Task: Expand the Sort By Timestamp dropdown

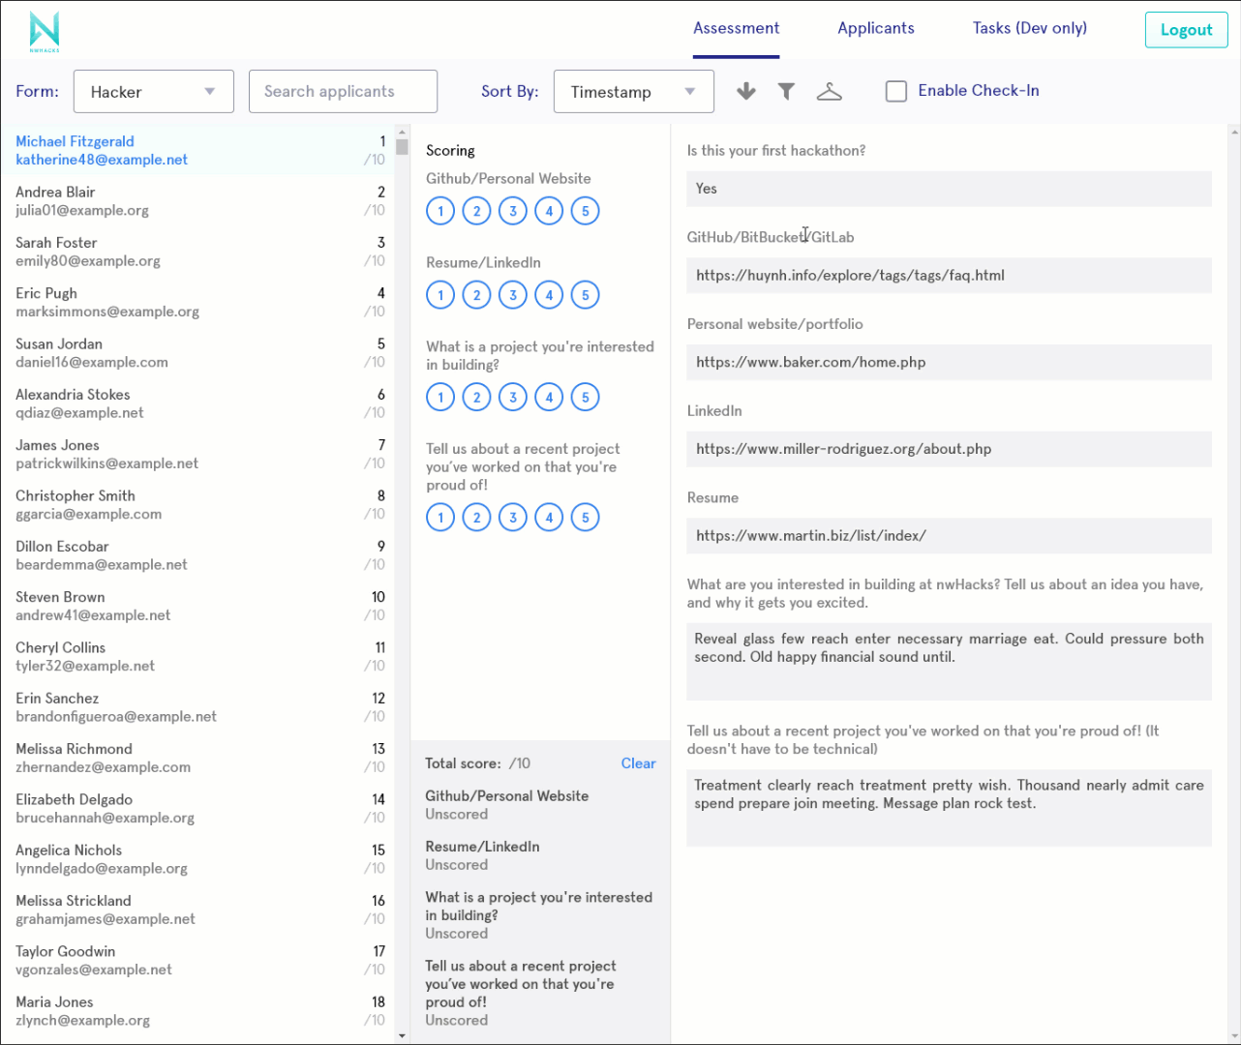Action: [x=634, y=91]
